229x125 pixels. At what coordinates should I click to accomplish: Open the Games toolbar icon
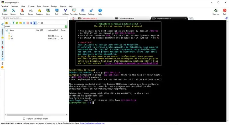click(x=31, y=12)
